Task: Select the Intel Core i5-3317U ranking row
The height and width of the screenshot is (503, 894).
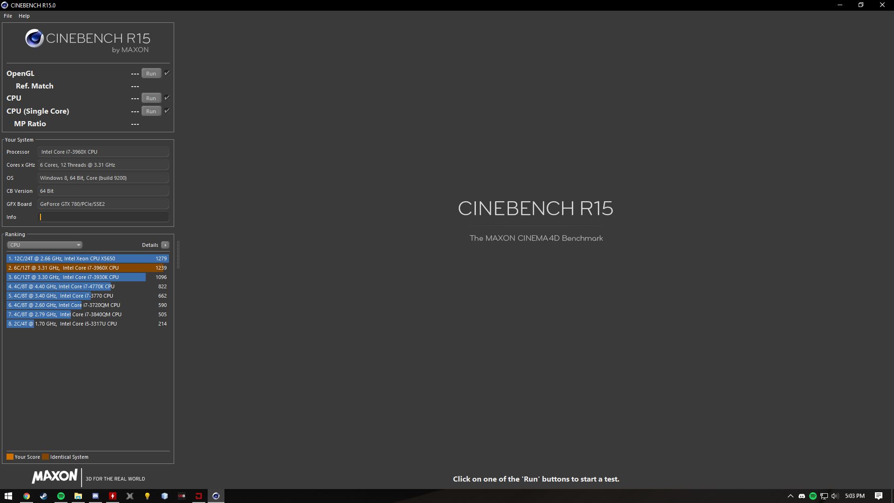Action: coord(88,324)
